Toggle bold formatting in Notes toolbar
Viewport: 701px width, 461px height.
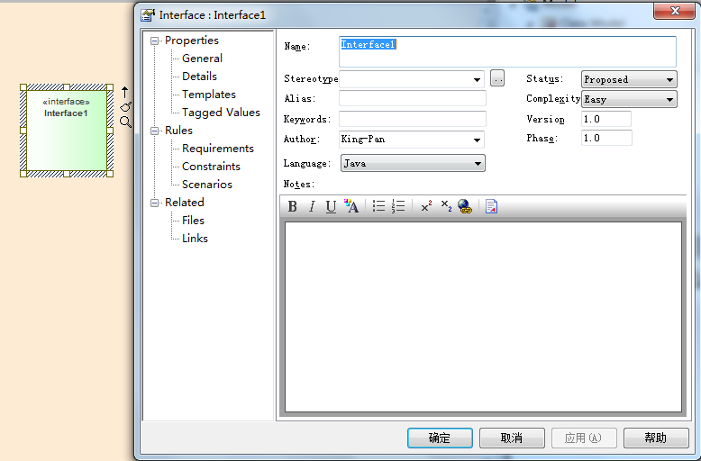pyautogui.click(x=293, y=207)
